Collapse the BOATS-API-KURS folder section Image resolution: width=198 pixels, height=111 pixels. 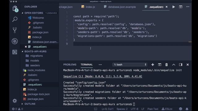(35, 51)
